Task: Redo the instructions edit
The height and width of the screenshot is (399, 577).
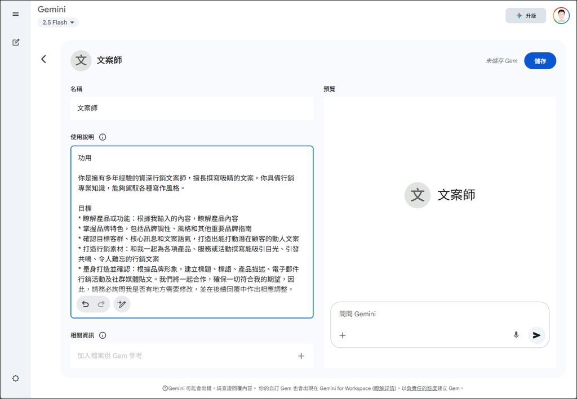Action: pyautogui.click(x=101, y=304)
